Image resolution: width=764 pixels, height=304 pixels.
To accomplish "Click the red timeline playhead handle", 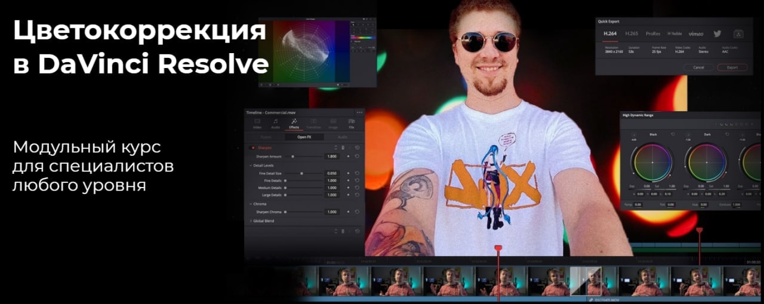I will pyautogui.click(x=498, y=247).
